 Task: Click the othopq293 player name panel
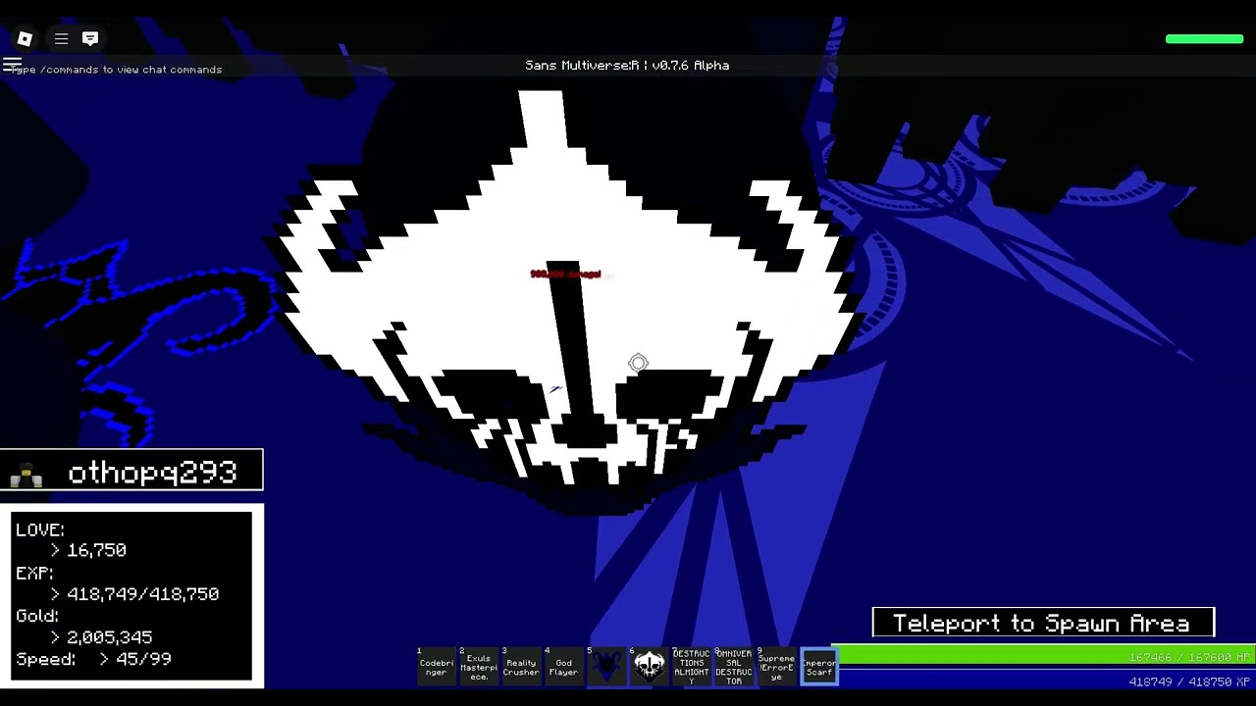pos(131,470)
